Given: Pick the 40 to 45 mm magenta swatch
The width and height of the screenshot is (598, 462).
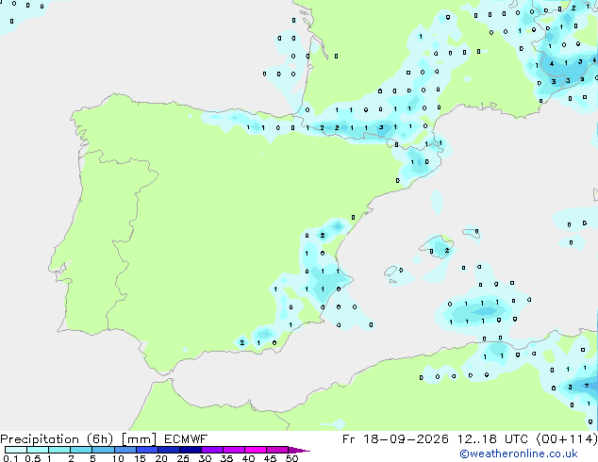Looking at the screenshot, I should pos(256,450).
